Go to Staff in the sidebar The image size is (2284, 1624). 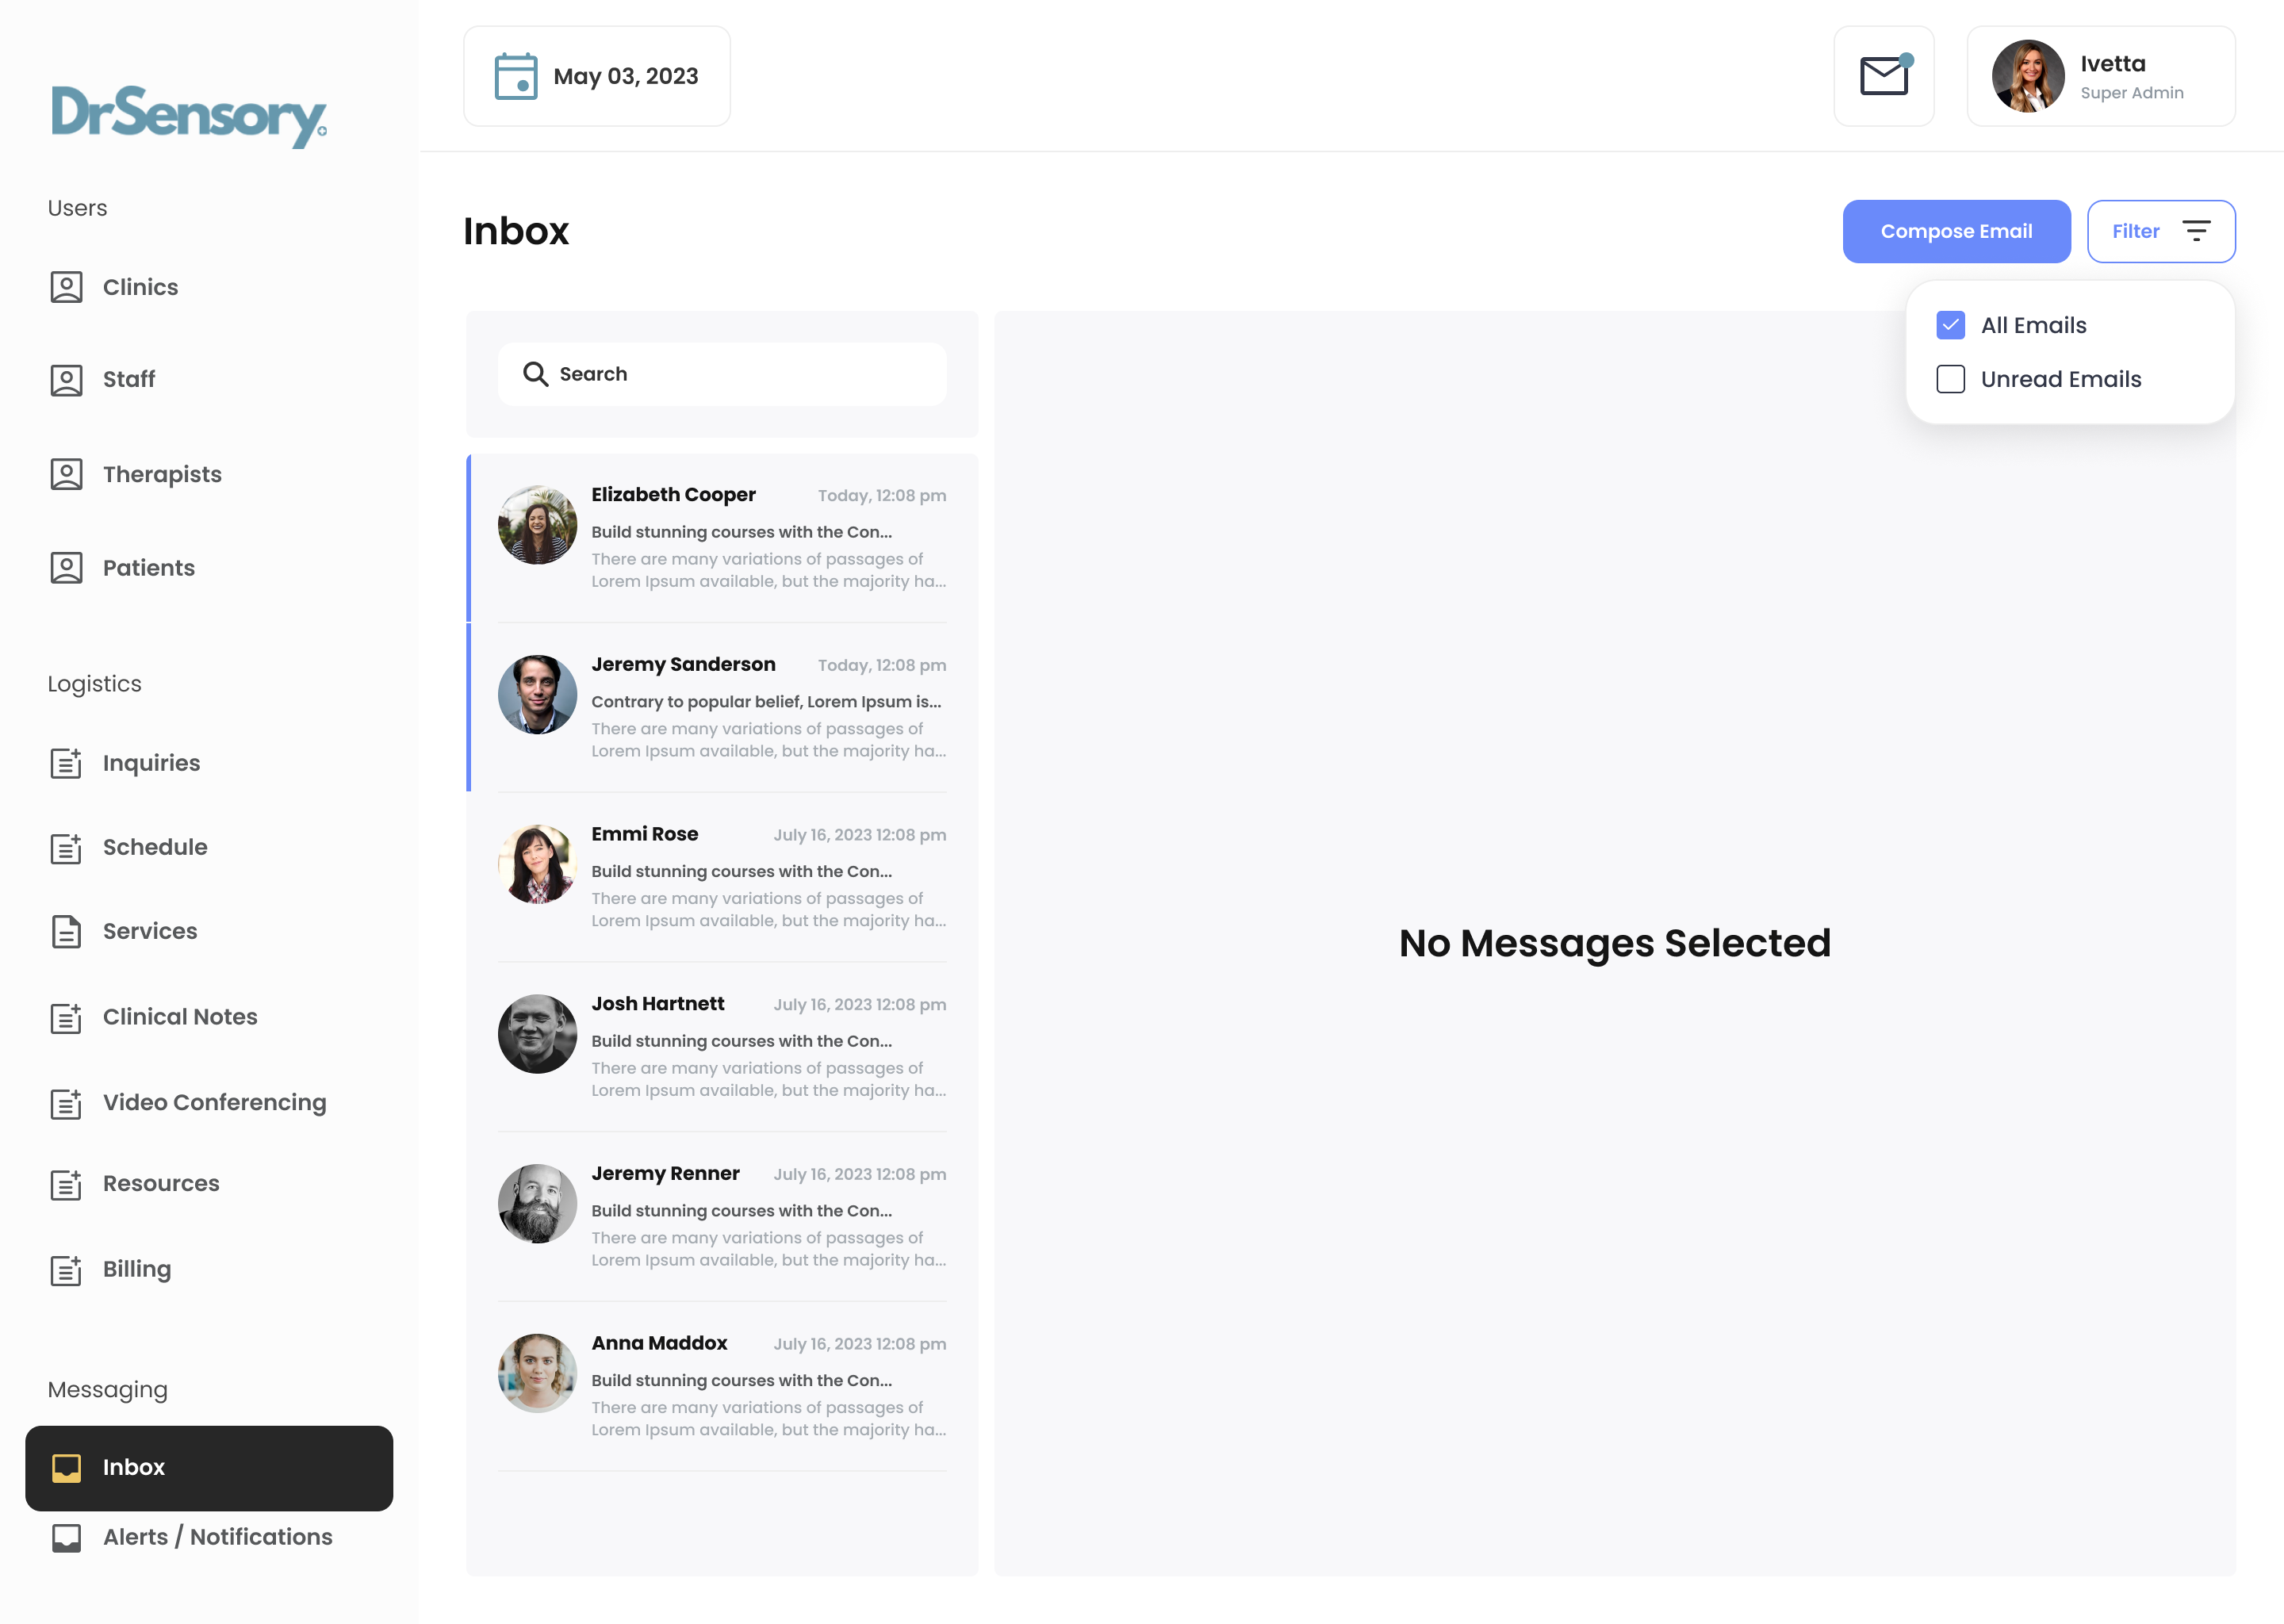coord(128,379)
